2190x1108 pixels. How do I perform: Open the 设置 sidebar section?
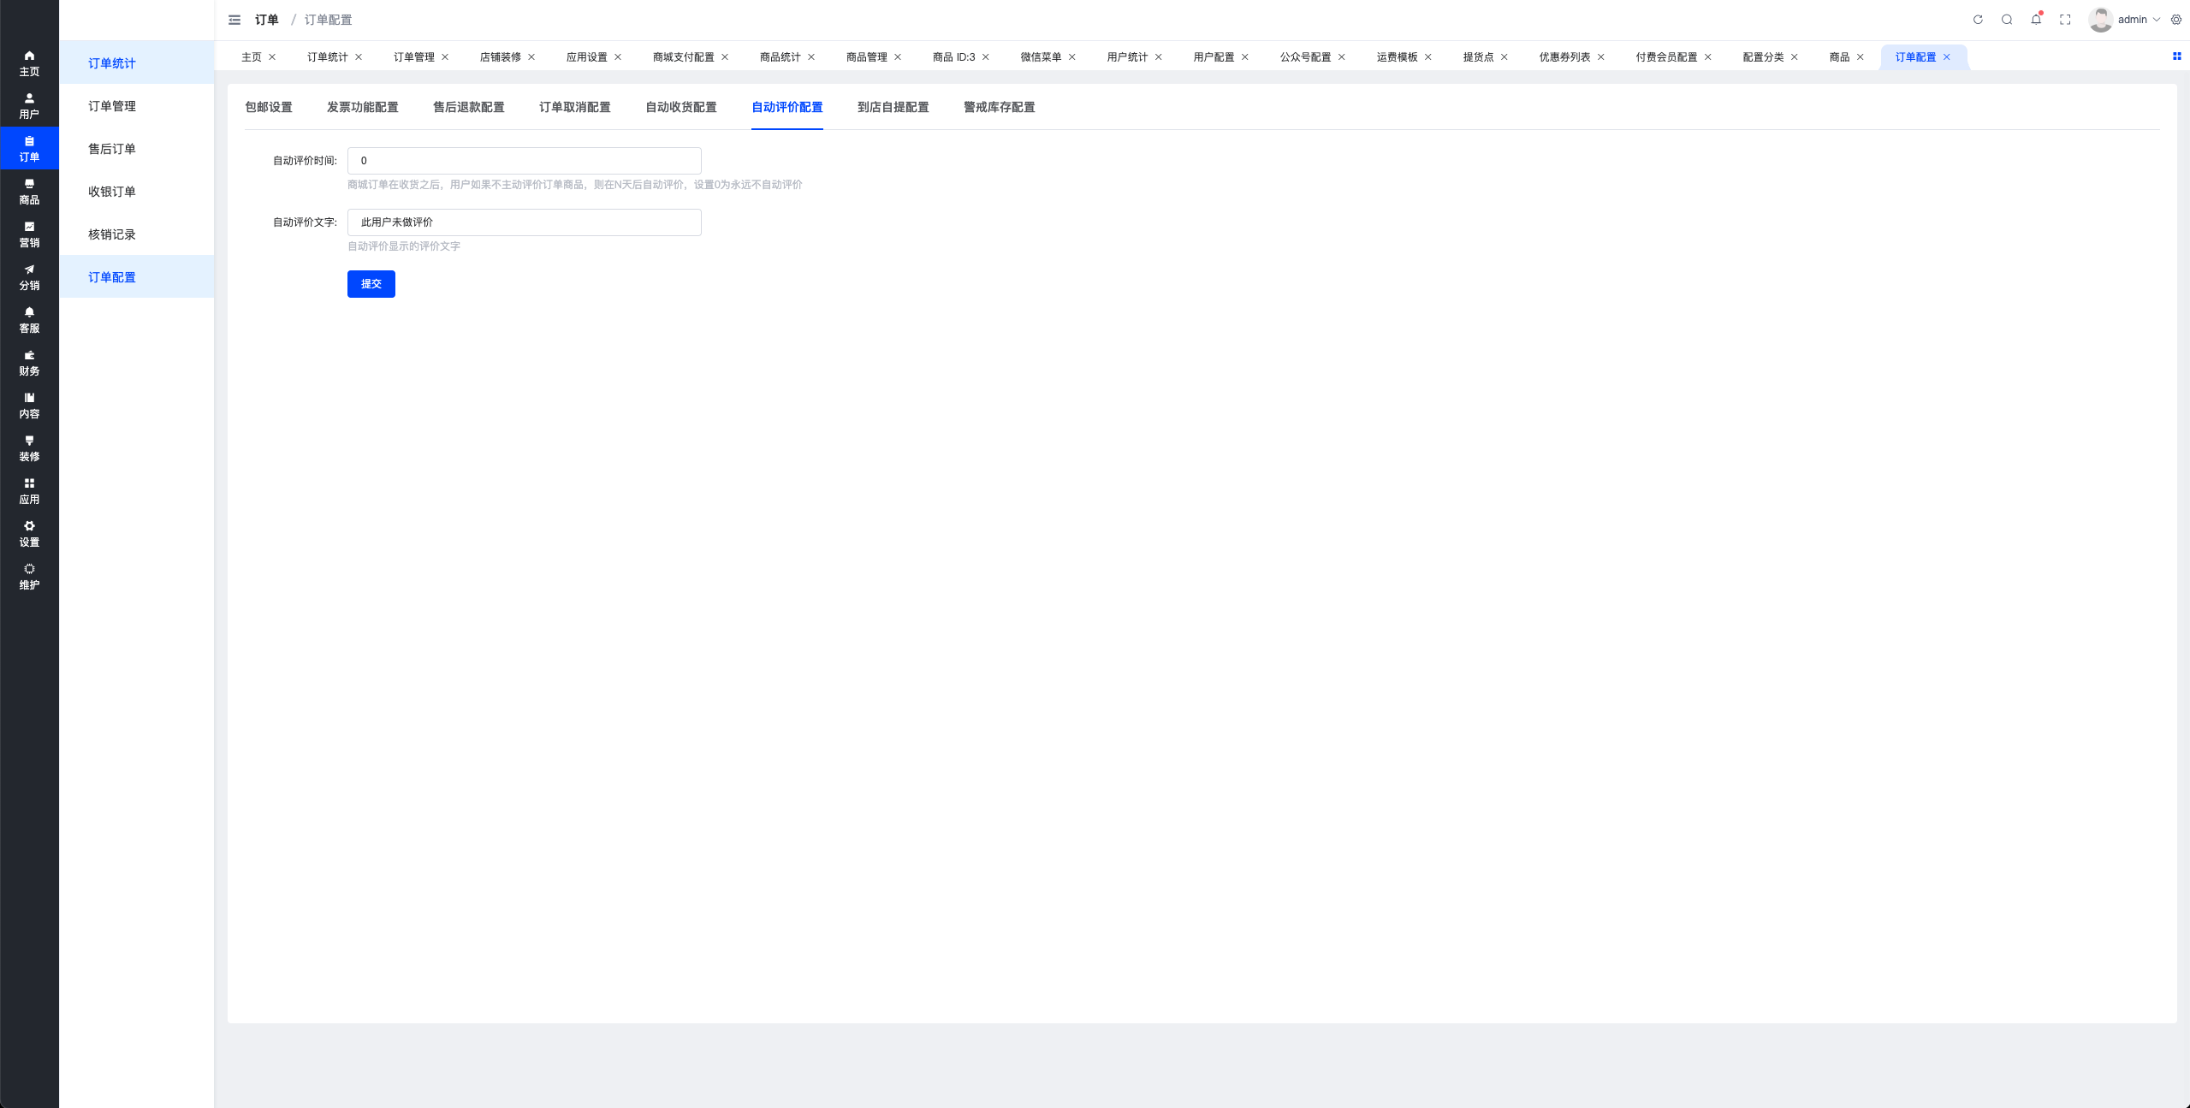click(29, 534)
